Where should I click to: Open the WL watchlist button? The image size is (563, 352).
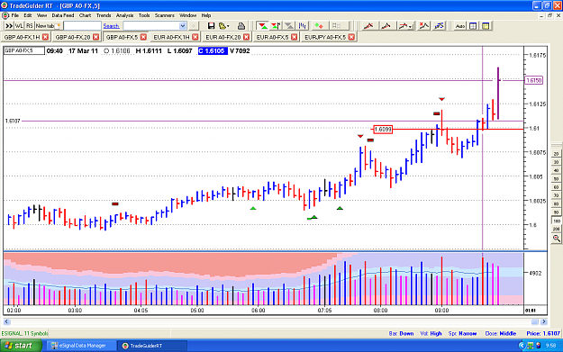19,26
